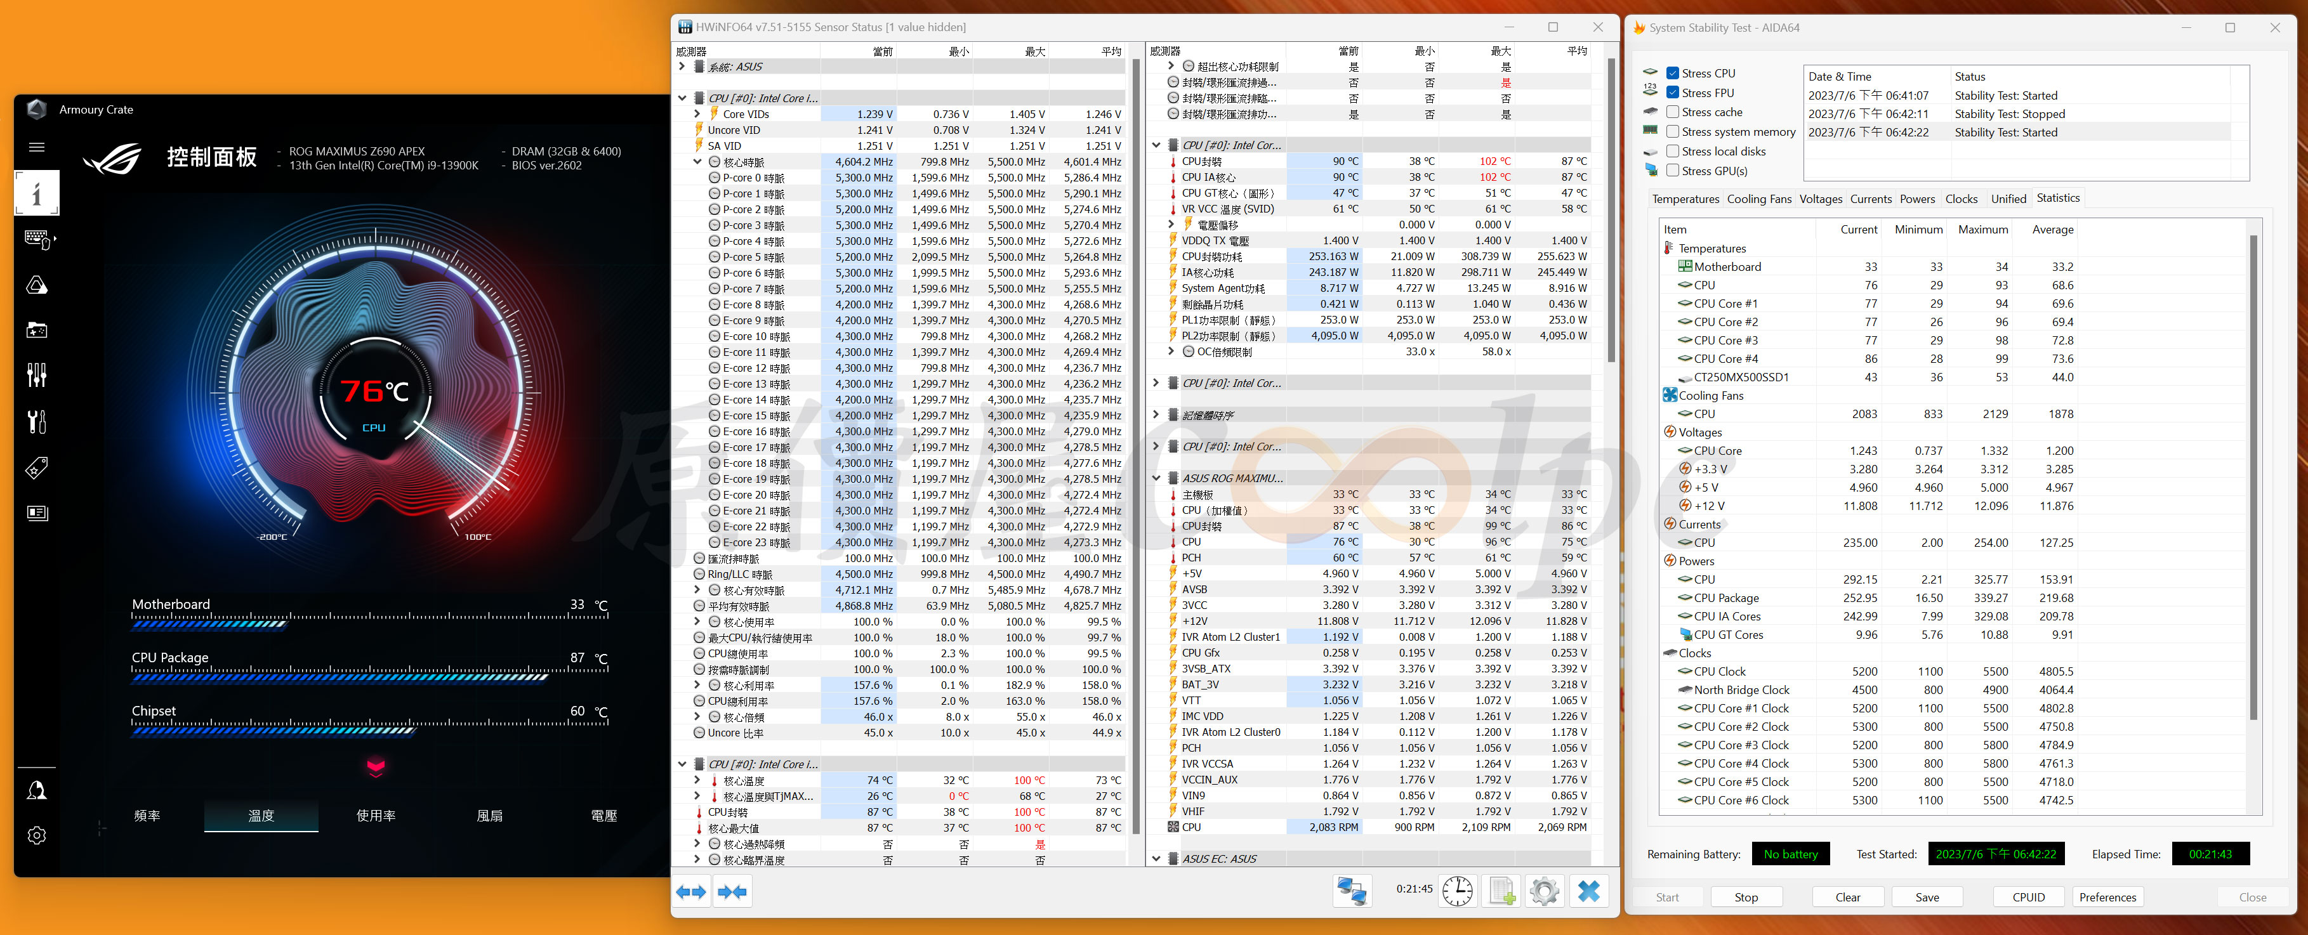Click the ROG logo in Armoury Crate

tap(113, 159)
